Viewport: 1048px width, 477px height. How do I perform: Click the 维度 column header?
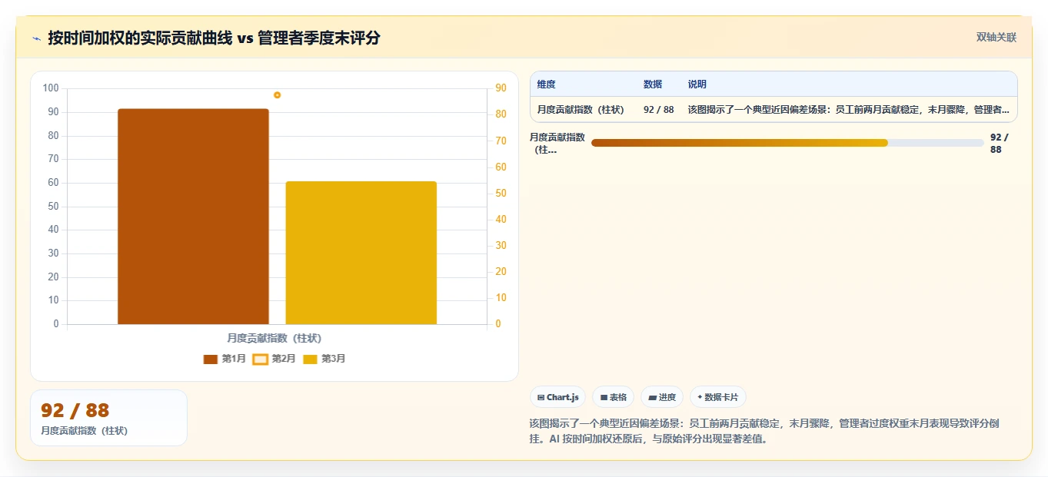coord(547,84)
